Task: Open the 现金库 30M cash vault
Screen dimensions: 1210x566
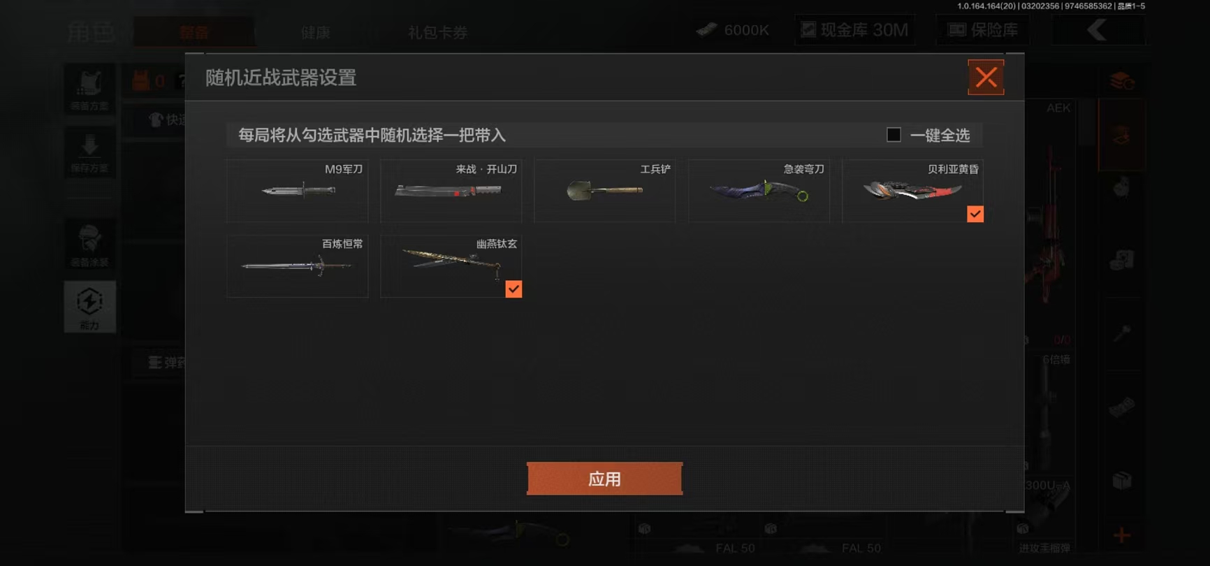Action: tap(854, 30)
